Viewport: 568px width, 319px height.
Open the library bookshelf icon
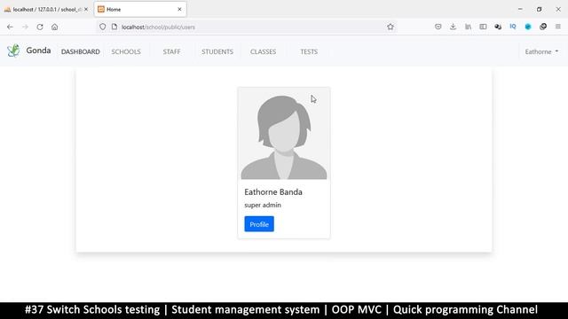pos(468,27)
